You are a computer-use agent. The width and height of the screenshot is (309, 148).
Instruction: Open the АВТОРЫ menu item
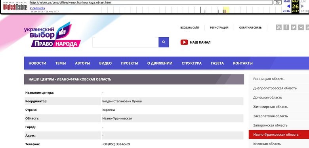click(x=82, y=63)
